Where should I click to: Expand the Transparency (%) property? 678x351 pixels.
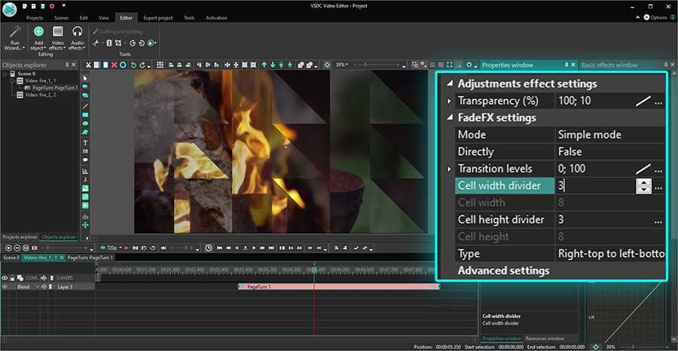pos(450,101)
